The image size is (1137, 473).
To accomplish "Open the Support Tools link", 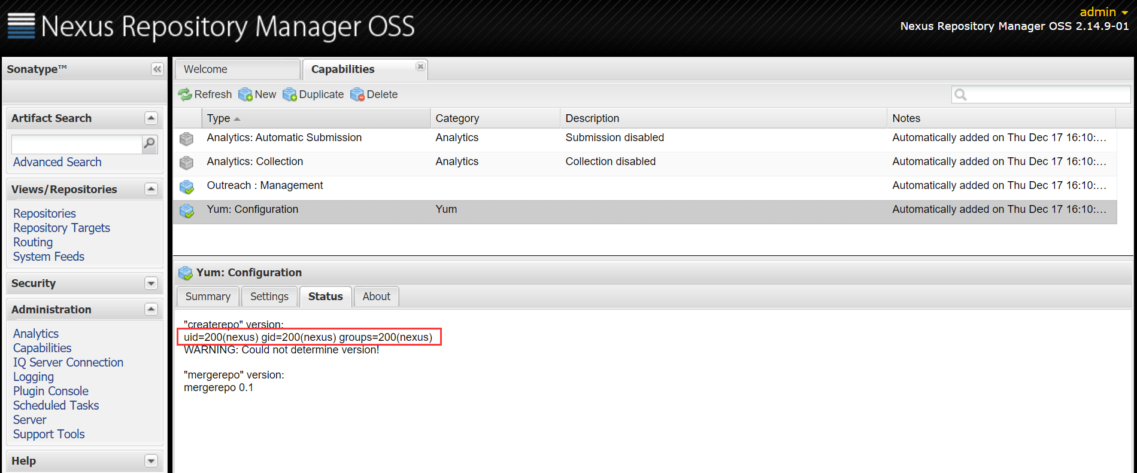I will click(x=49, y=434).
